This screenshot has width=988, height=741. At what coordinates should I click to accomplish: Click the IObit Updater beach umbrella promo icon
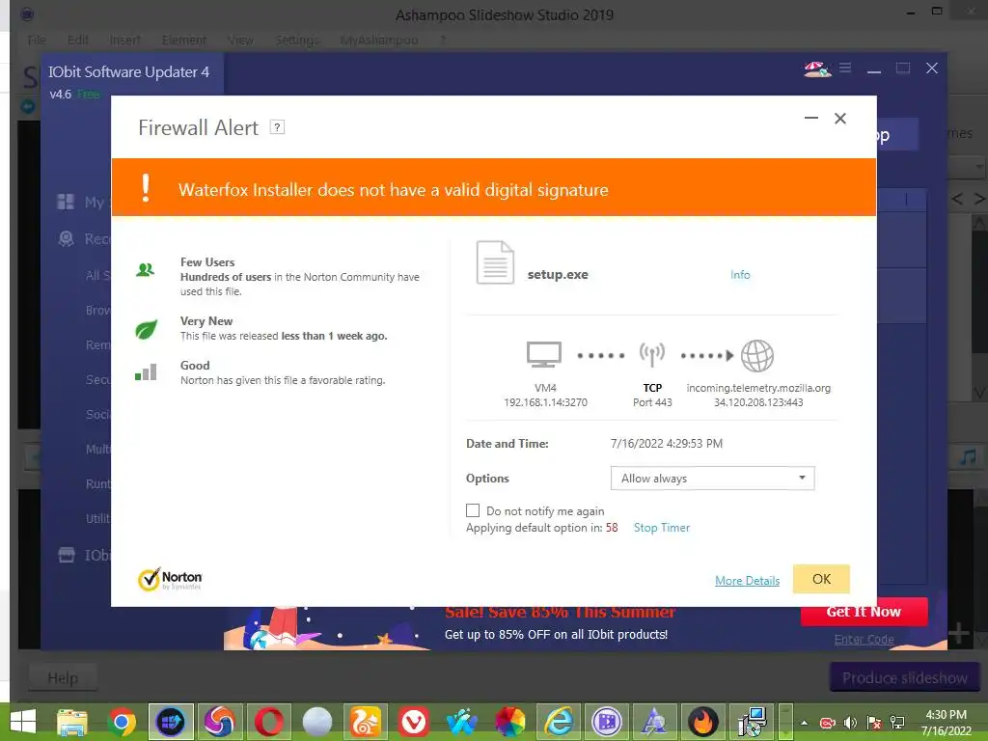[817, 69]
